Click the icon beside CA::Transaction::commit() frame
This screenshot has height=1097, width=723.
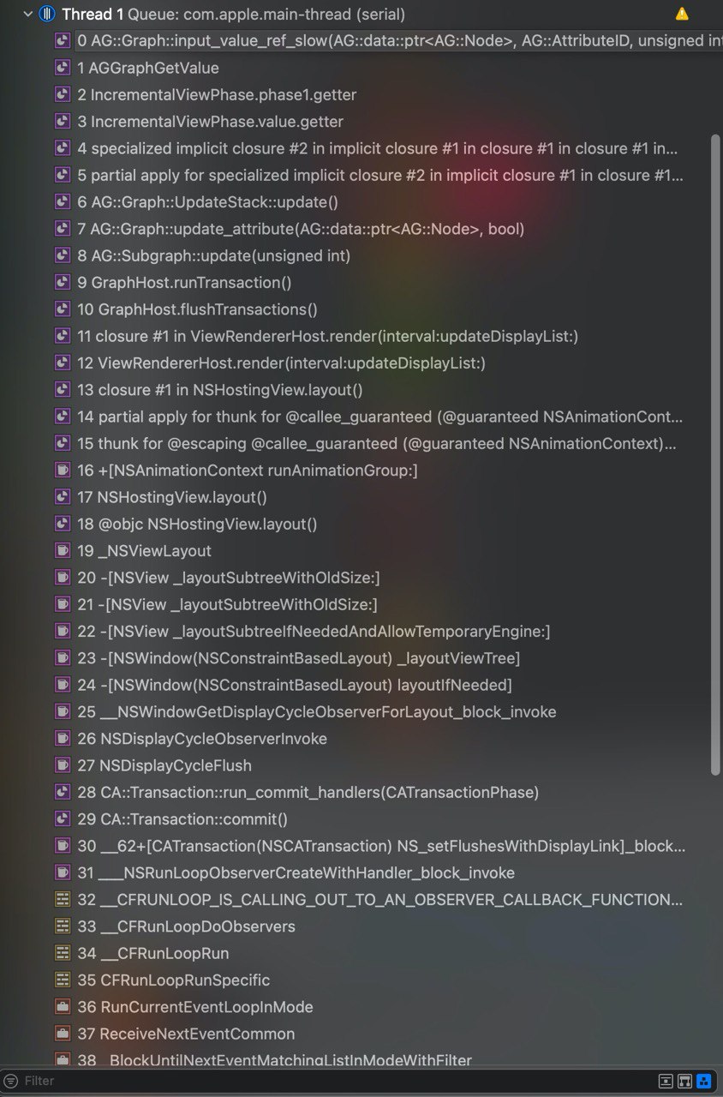pos(62,819)
